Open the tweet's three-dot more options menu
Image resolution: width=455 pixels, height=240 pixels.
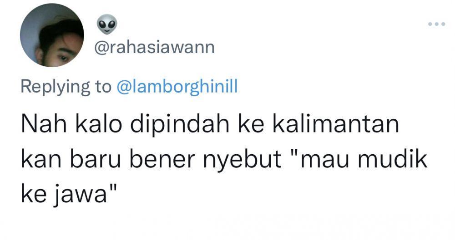coord(437,24)
